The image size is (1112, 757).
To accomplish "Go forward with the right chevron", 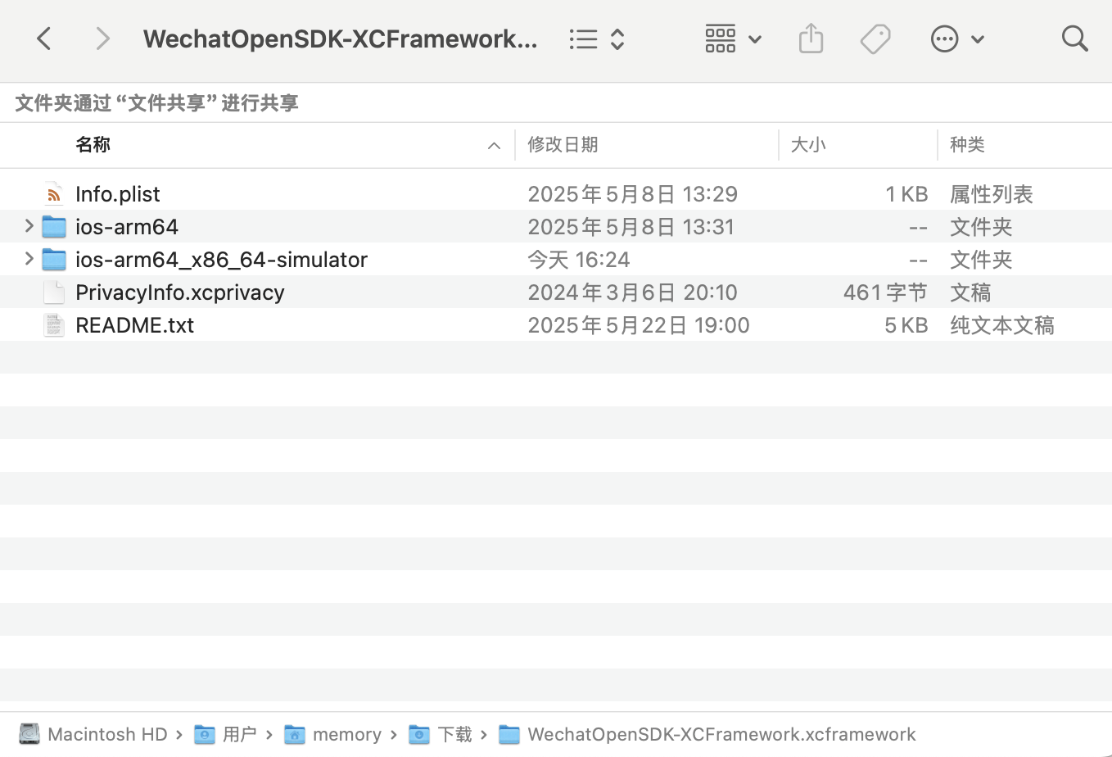I will 102,39.
